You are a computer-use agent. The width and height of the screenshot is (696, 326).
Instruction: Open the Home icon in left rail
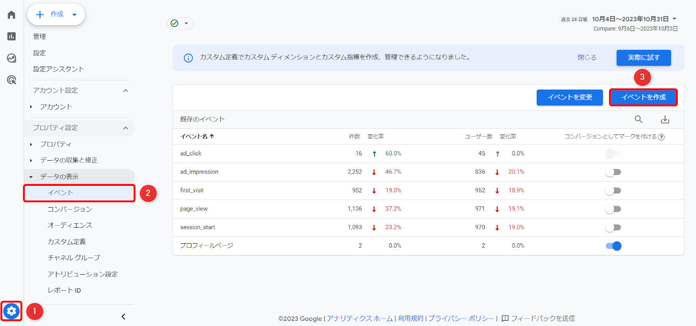point(12,15)
